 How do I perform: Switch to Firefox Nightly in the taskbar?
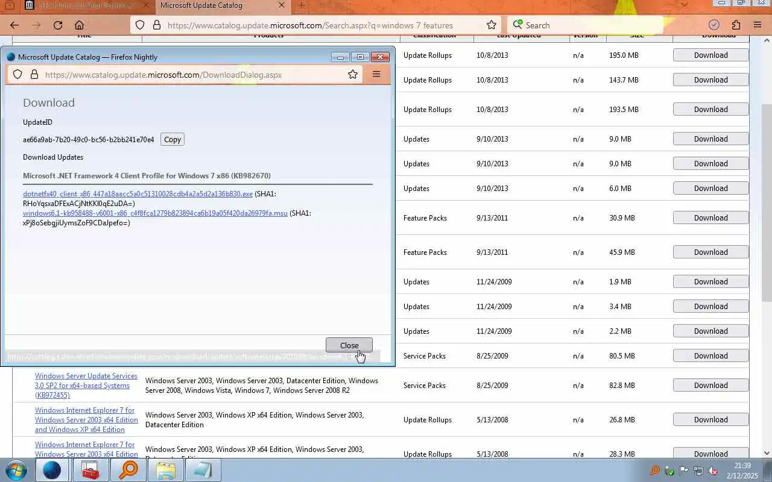click(x=52, y=470)
